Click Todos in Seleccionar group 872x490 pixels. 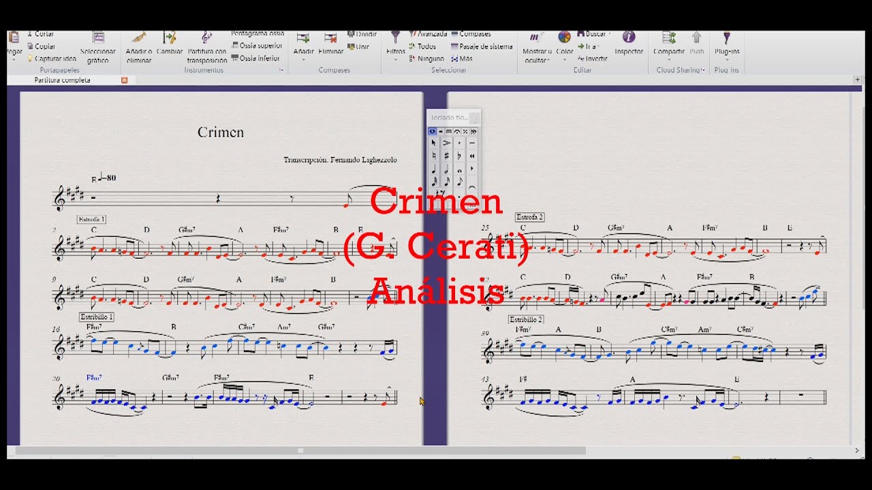[x=422, y=46]
